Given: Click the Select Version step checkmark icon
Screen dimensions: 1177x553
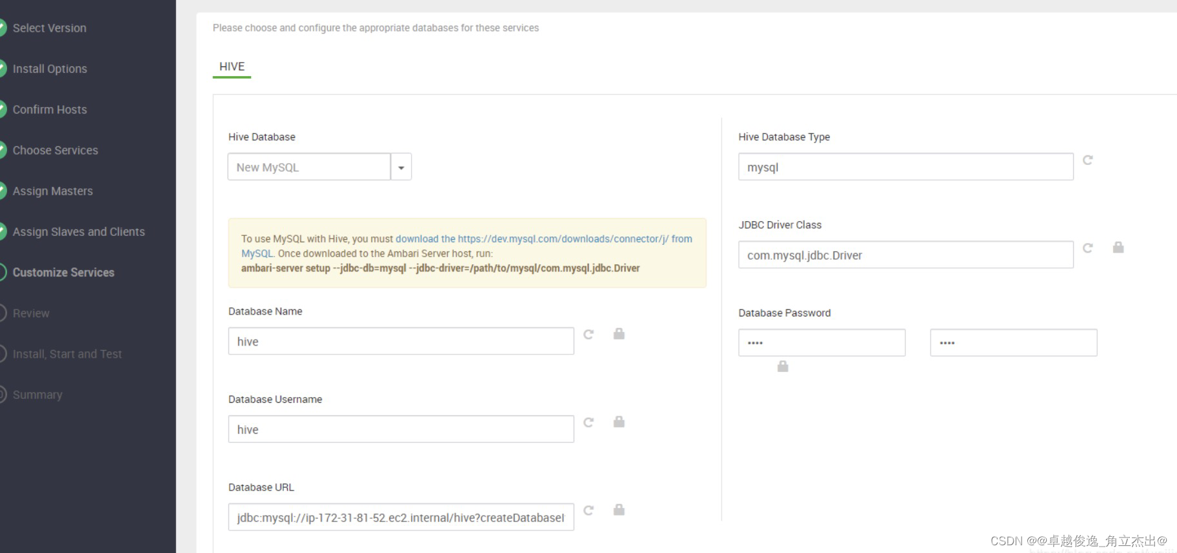Looking at the screenshot, I should pos(2,28).
